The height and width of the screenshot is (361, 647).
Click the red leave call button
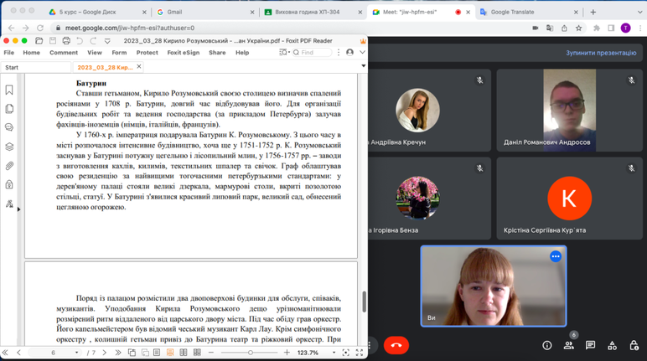(x=396, y=345)
